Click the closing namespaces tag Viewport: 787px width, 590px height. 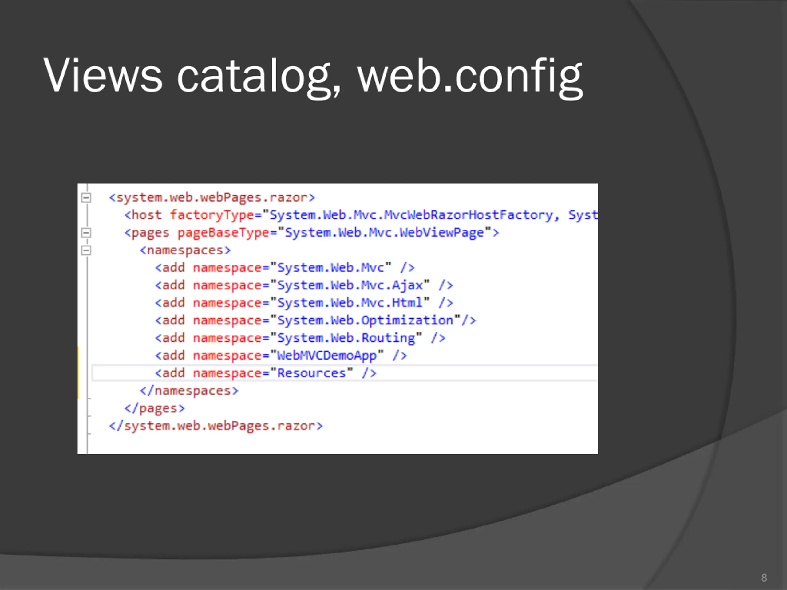coord(189,391)
